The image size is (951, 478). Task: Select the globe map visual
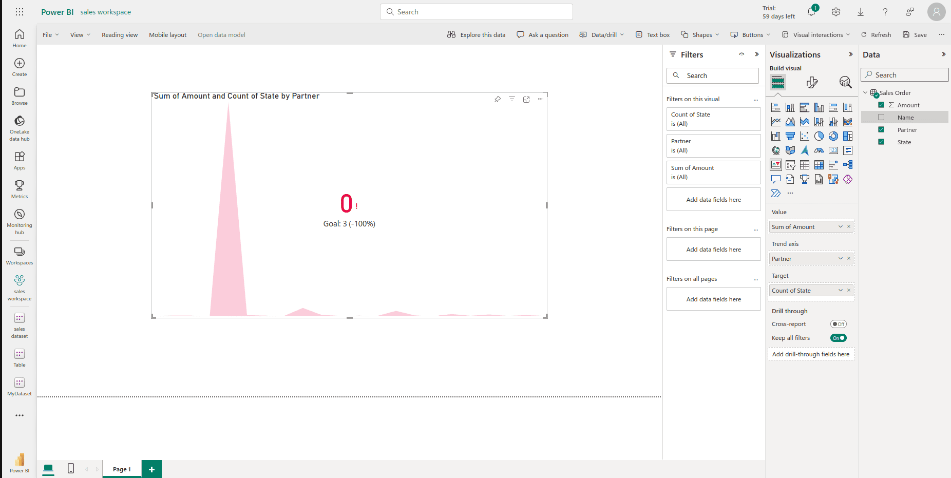776,150
